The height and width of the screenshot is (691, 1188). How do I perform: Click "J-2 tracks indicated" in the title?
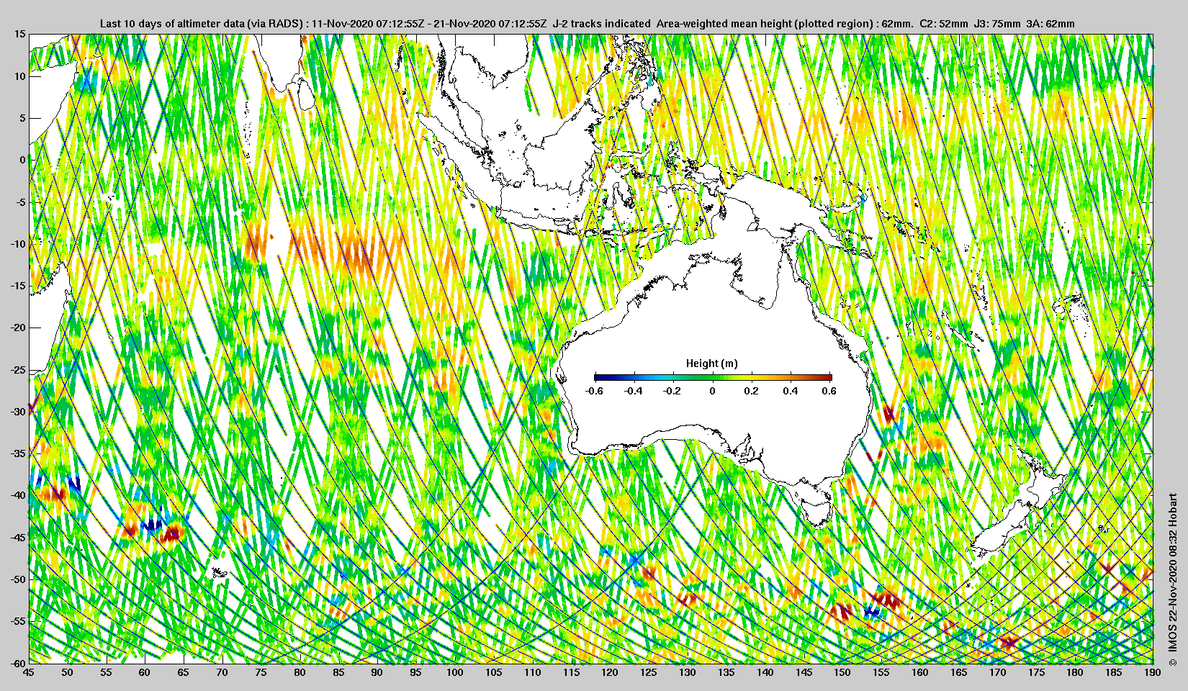pyautogui.click(x=602, y=24)
